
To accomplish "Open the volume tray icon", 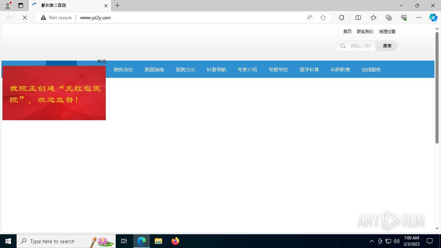I will point(397,241).
